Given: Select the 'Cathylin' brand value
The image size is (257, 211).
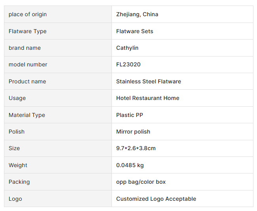Looking at the screenshot, I should (127, 48).
